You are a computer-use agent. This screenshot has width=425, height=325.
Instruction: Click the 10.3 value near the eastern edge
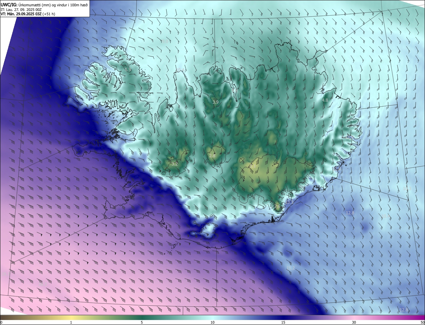pos(407,189)
